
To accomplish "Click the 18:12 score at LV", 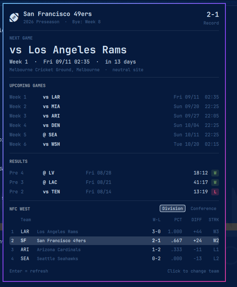I will point(201,173).
